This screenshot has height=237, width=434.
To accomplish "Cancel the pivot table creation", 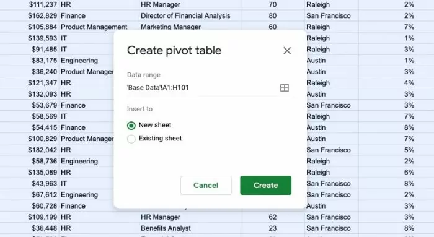I will pyautogui.click(x=206, y=186).
